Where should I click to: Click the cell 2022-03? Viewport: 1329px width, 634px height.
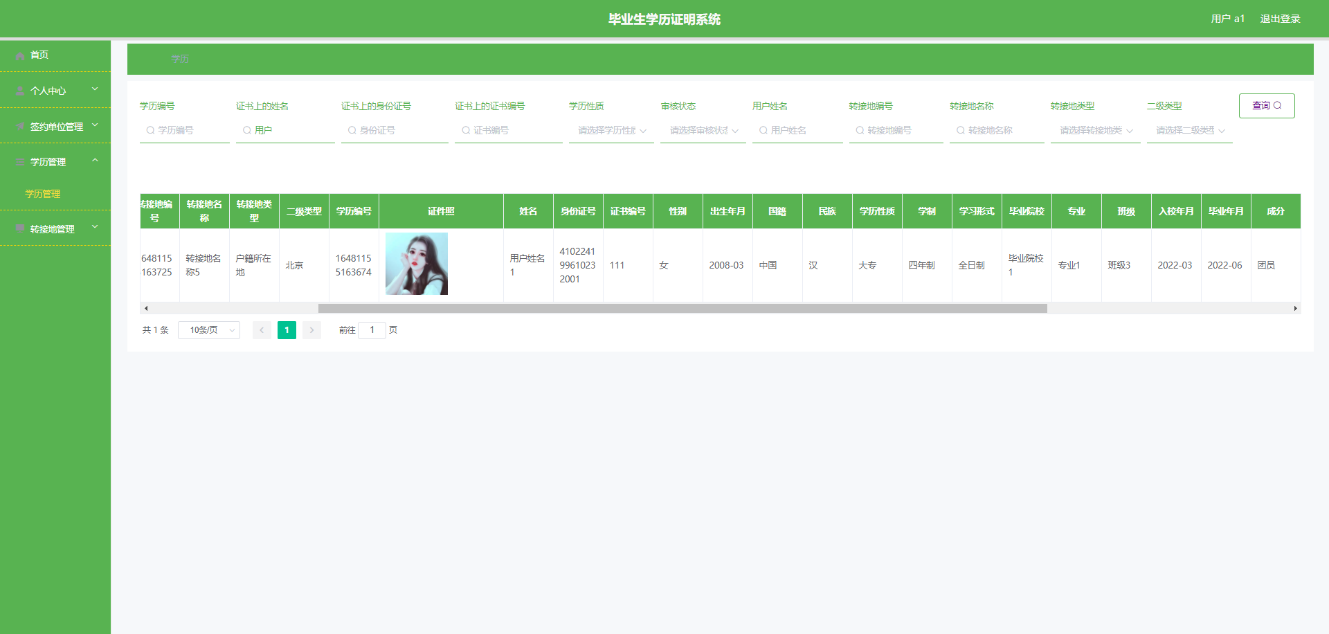tap(1175, 265)
